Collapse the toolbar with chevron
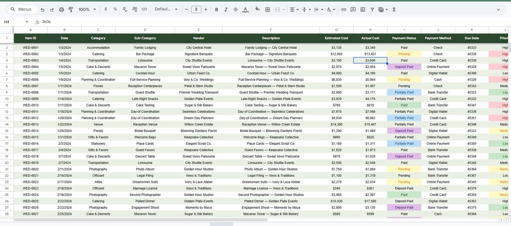This screenshot has width=511, height=226. (x=498, y=10)
